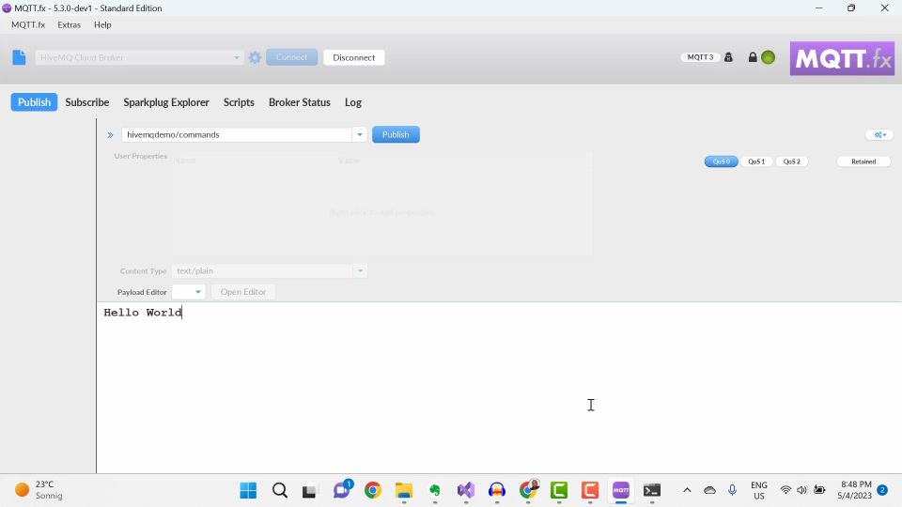The image size is (902, 507).
Task: Switch to Sparkplug Explorer tab
Action: (x=166, y=102)
